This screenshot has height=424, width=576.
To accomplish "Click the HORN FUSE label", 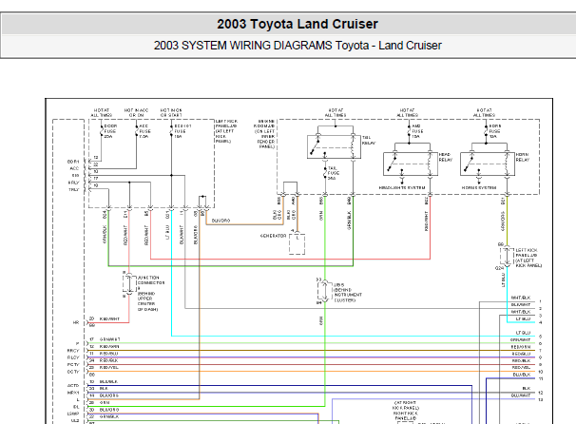I will click(x=495, y=131).
